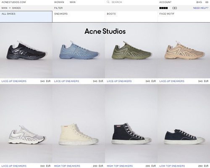210x168 pixels.
Task: Open the WOMAN menu
Action: (59, 2)
